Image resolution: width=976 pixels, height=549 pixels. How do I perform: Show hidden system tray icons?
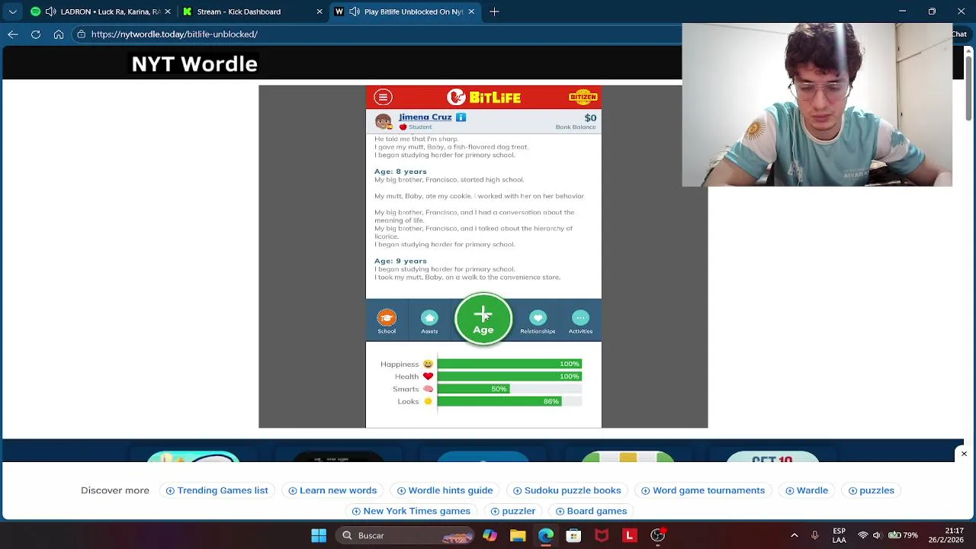tap(795, 535)
